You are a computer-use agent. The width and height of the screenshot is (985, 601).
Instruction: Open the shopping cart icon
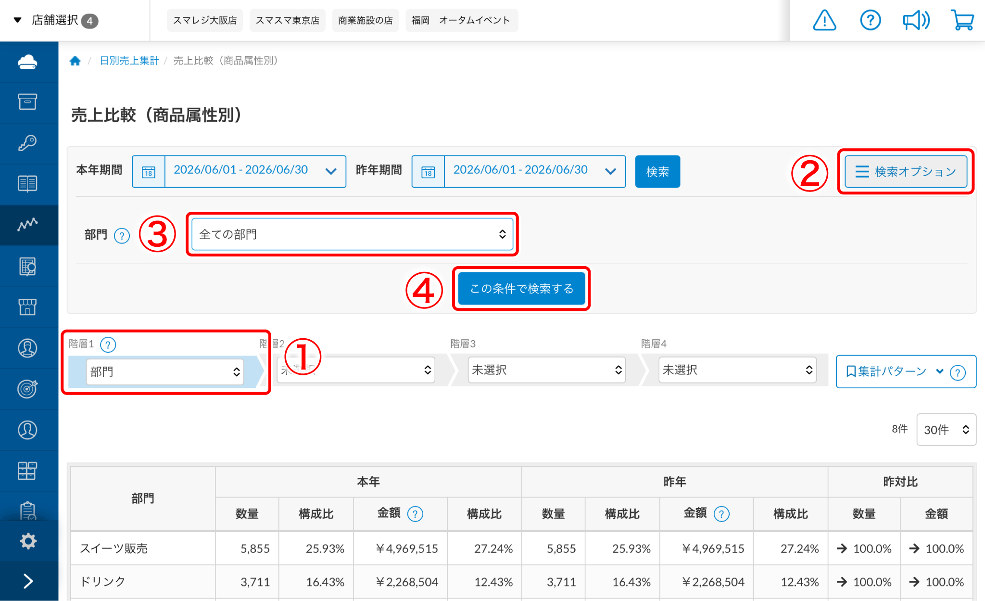962,20
